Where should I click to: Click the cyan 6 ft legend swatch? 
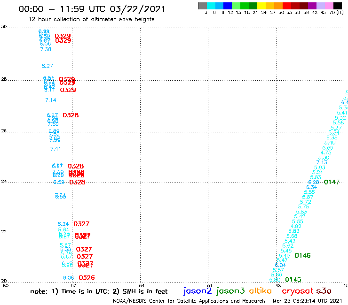(211, 6)
